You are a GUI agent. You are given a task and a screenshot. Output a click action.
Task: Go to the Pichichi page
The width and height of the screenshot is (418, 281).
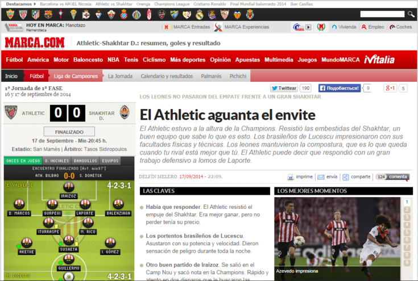pos(238,76)
